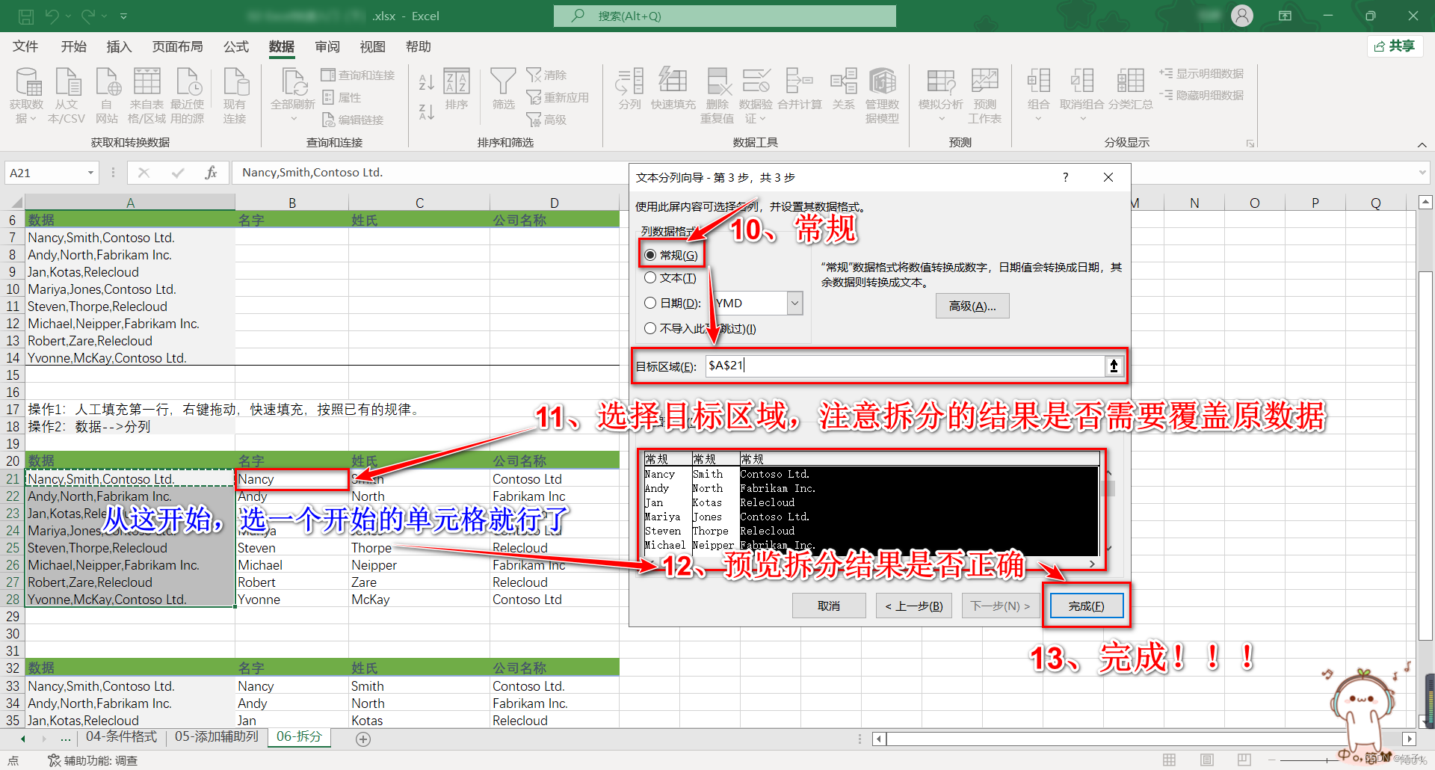Screen dimensions: 1435x770
Task: Expand the Data Validation dropdown arrow
Action: tap(762, 119)
